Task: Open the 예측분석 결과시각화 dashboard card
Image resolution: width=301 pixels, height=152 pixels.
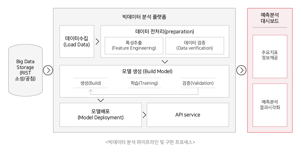Action: click(x=270, y=105)
